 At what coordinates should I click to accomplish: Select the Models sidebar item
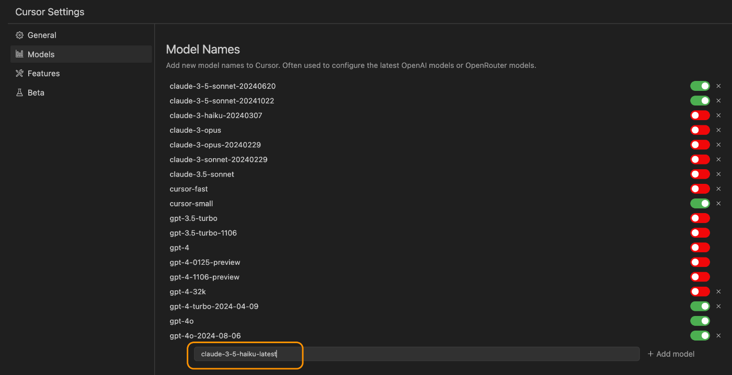[x=81, y=54]
